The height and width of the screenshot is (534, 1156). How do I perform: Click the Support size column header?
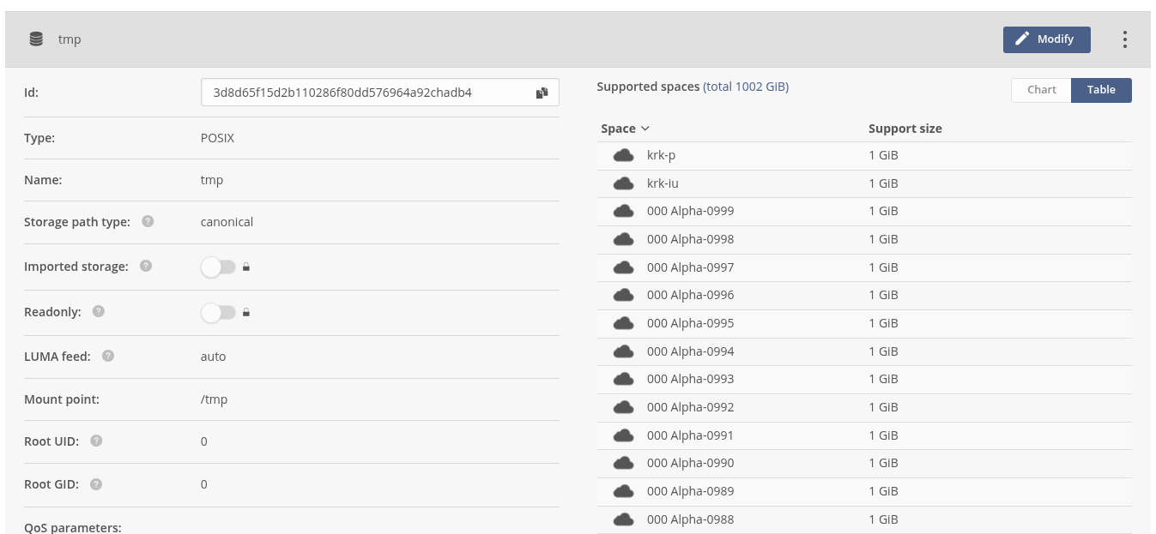coord(905,129)
